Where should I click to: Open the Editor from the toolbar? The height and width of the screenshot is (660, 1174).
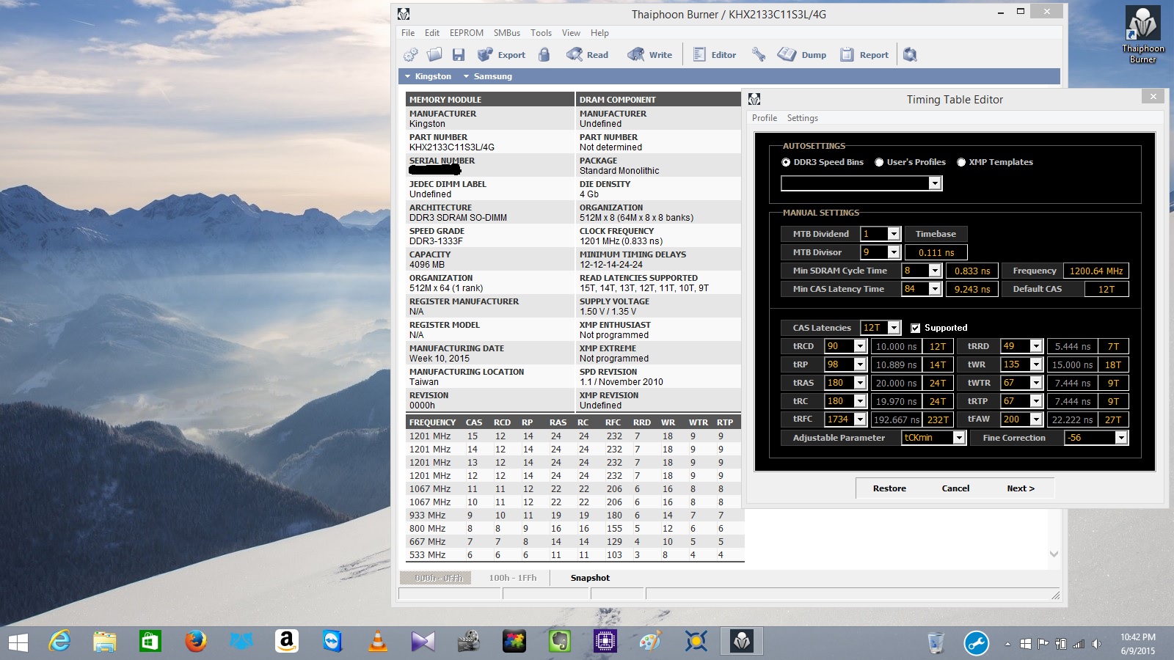coord(714,55)
